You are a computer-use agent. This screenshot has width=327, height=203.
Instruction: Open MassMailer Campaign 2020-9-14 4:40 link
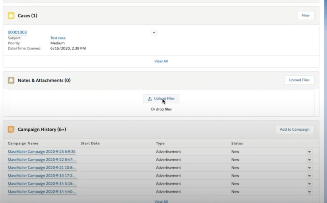pos(42,192)
